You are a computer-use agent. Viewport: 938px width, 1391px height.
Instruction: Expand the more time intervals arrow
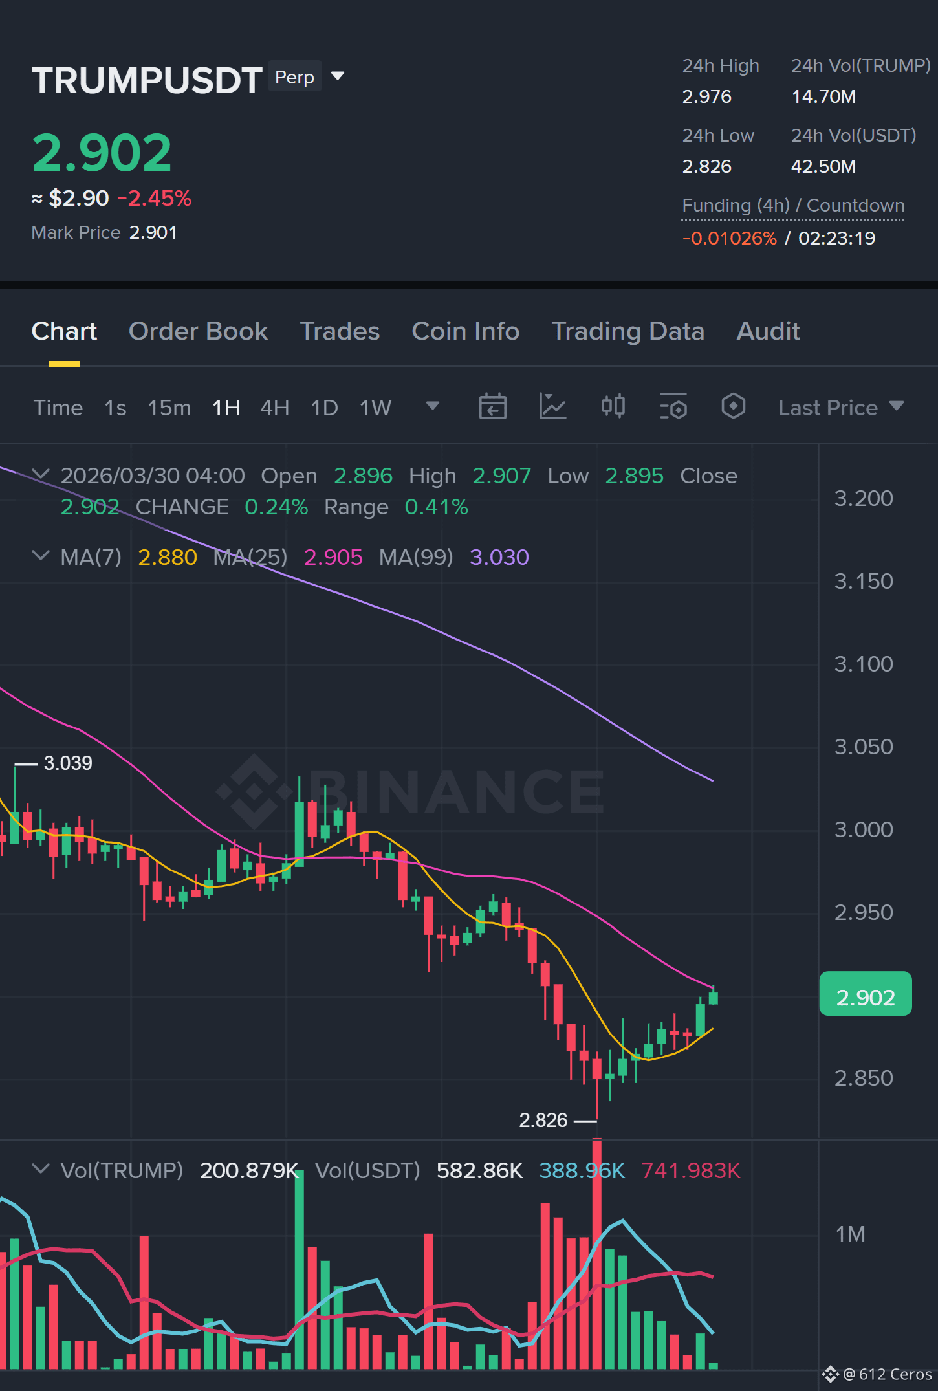(433, 406)
